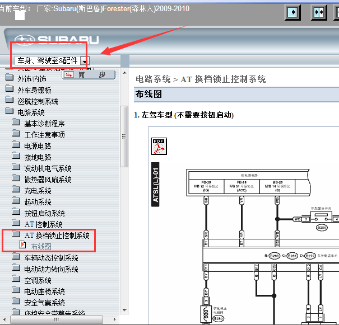Click the 电路系统 > AT 换档锁止控制系统 breadcrumb
339x325 pixels.
201,79
